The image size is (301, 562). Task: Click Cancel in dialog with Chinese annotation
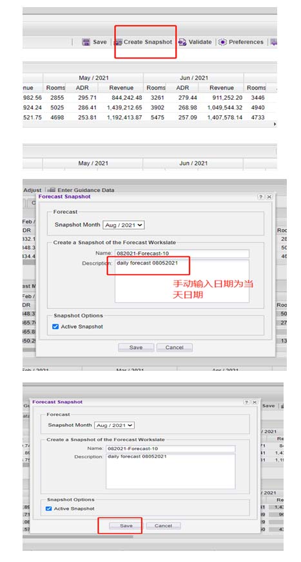[x=175, y=348]
